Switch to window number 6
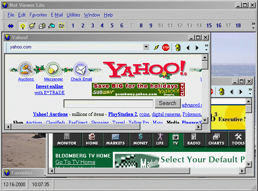 coord(122,26)
